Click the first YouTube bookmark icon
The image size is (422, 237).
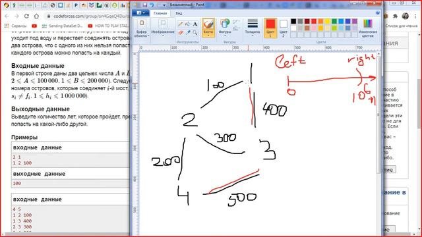(34, 26)
